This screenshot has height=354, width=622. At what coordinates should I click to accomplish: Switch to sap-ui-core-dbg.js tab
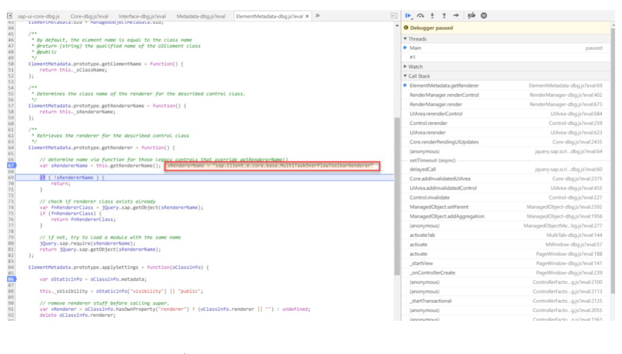coord(38,16)
